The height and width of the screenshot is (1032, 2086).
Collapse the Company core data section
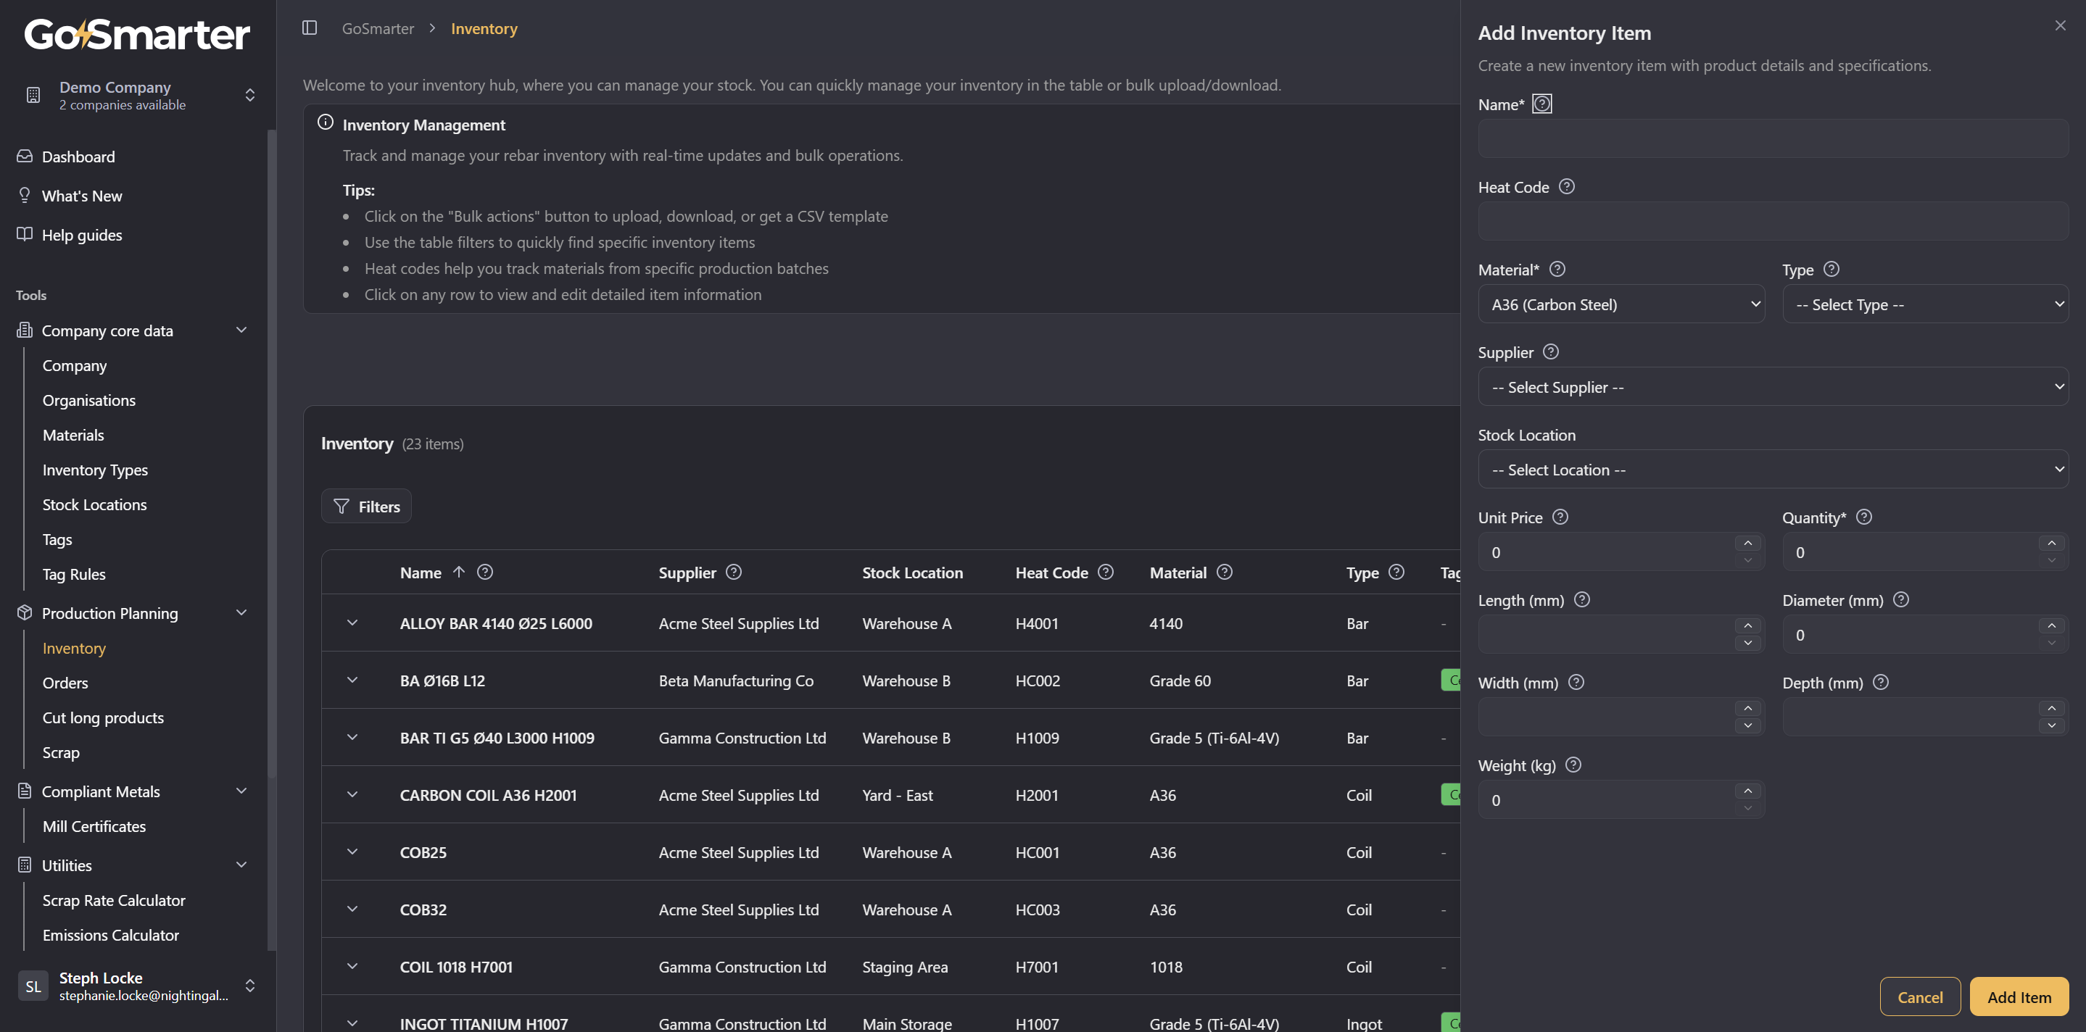click(x=241, y=330)
